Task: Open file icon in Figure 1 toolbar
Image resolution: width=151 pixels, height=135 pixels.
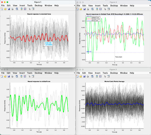Action: tap(5, 9)
